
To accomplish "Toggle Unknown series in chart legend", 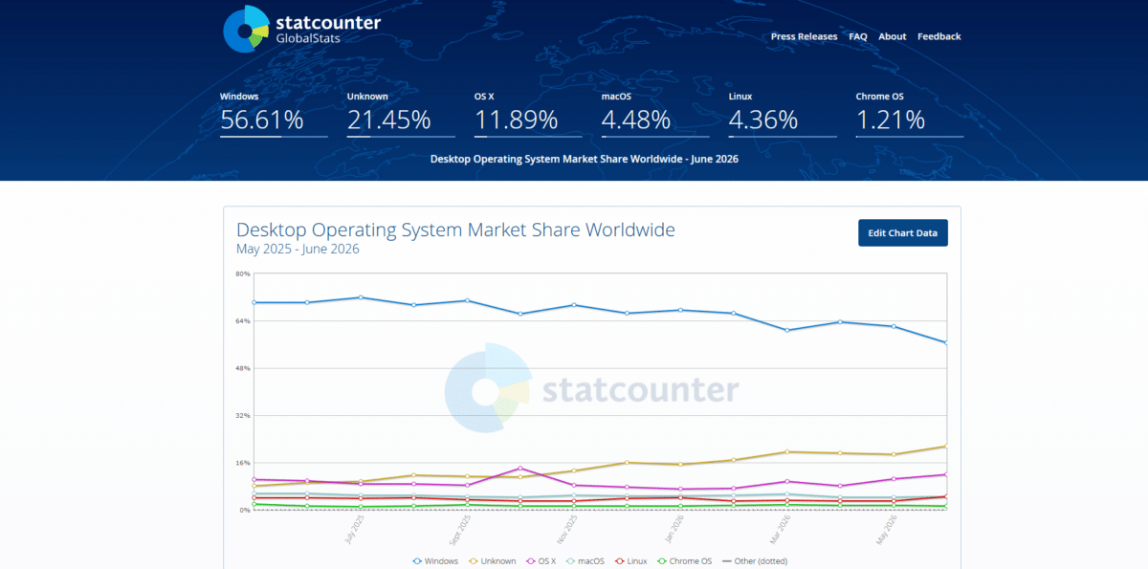I will click(493, 561).
